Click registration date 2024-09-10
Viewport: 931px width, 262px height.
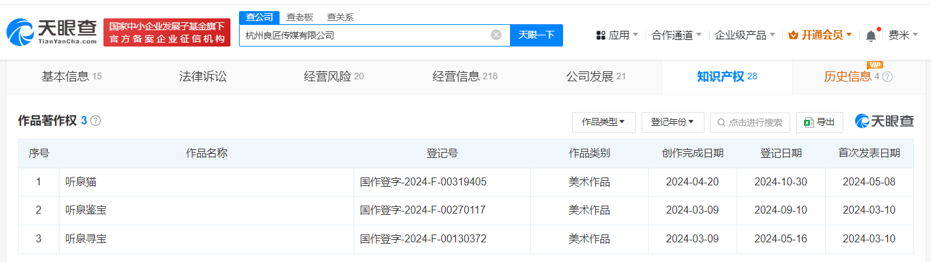pos(780,210)
